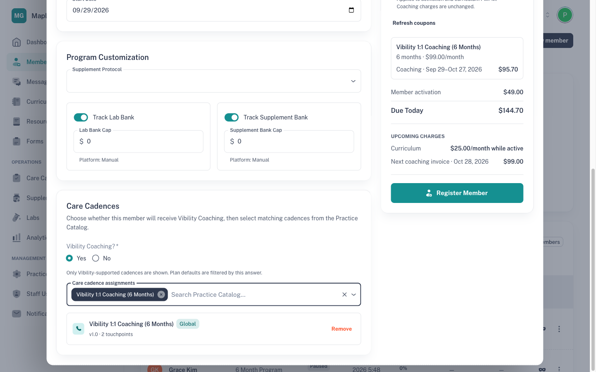Click the Resources sidebar icon

[17, 122]
